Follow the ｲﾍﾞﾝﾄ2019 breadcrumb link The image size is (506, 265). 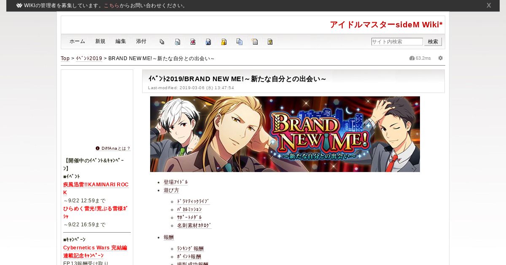[x=89, y=58]
